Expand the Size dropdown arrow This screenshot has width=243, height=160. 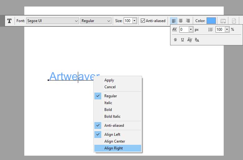tap(135, 21)
